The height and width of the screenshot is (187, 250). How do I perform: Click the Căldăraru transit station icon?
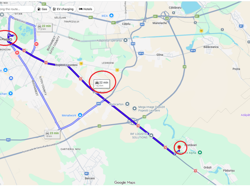(x=174, y=12)
